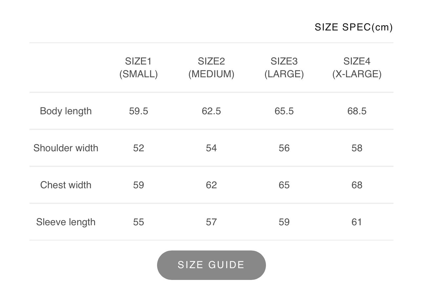Click X-Large sleeve length value 61
This screenshot has width=423, height=295.
357,222
